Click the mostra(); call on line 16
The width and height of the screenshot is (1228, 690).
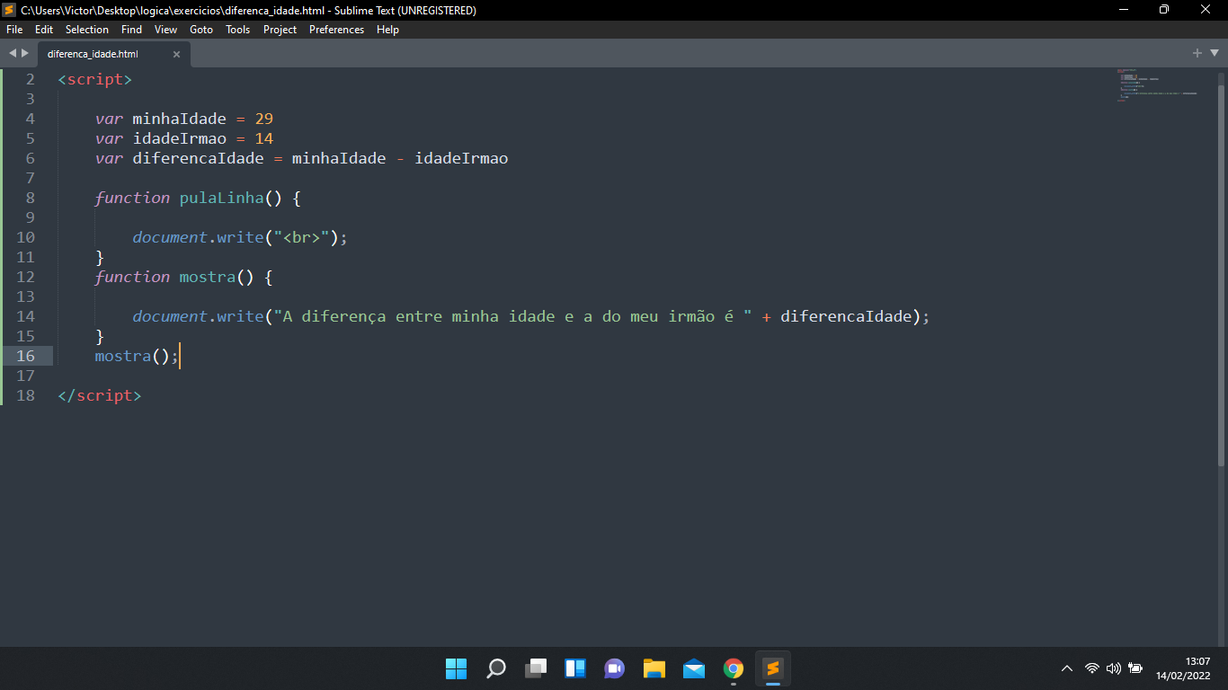tap(138, 356)
